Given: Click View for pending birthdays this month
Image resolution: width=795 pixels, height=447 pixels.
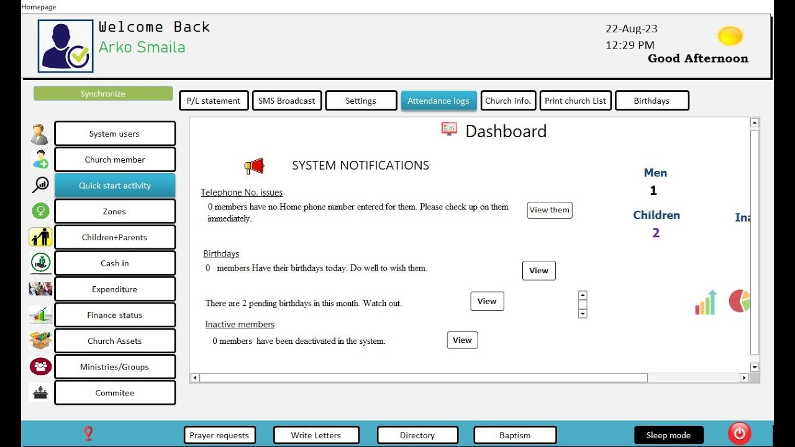Looking at the screenshot, I should [x=487, y=301].
